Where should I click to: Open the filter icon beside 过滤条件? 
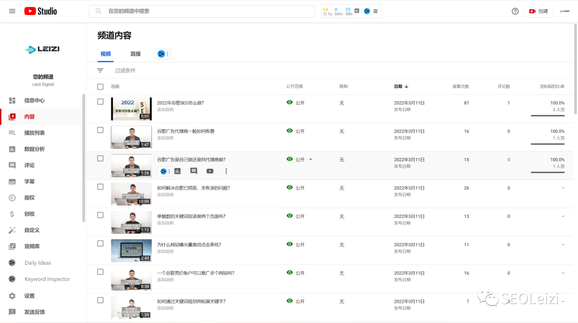point(100,70)
